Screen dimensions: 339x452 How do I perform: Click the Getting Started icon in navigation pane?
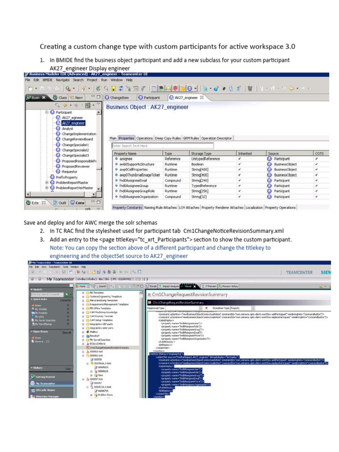tap(32, 377)
